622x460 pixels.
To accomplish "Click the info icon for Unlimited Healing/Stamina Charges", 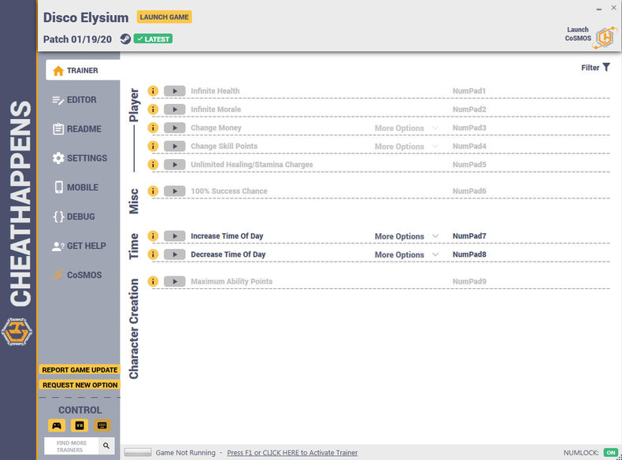I will 153,165.
